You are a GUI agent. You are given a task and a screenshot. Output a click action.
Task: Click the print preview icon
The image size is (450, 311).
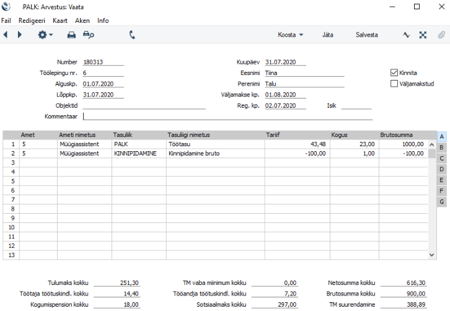(89, 35)
